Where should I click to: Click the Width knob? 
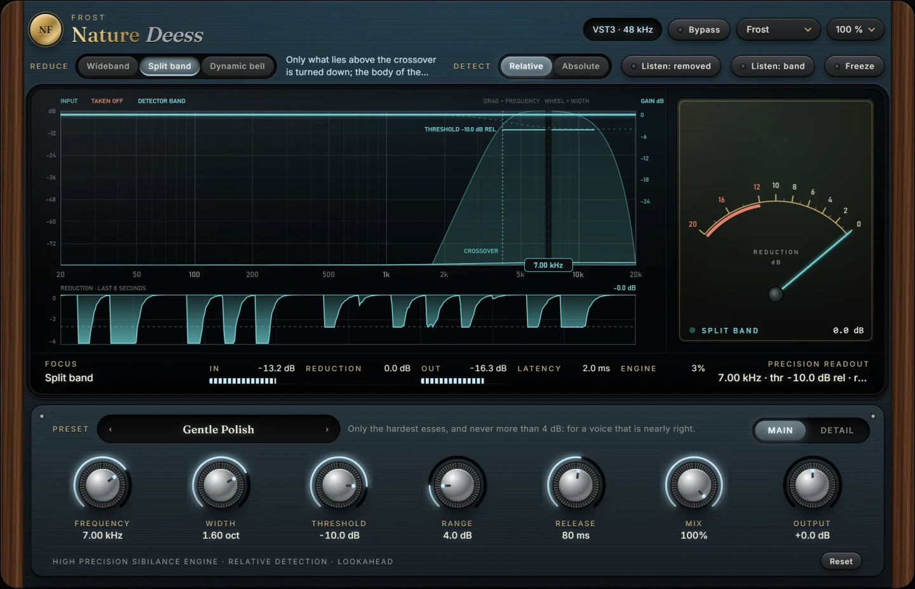220,485
